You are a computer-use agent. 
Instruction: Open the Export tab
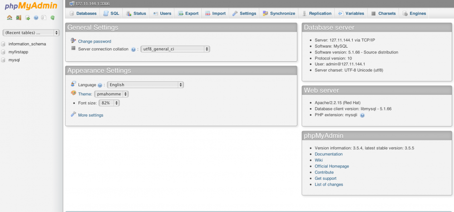click(188, 14)
